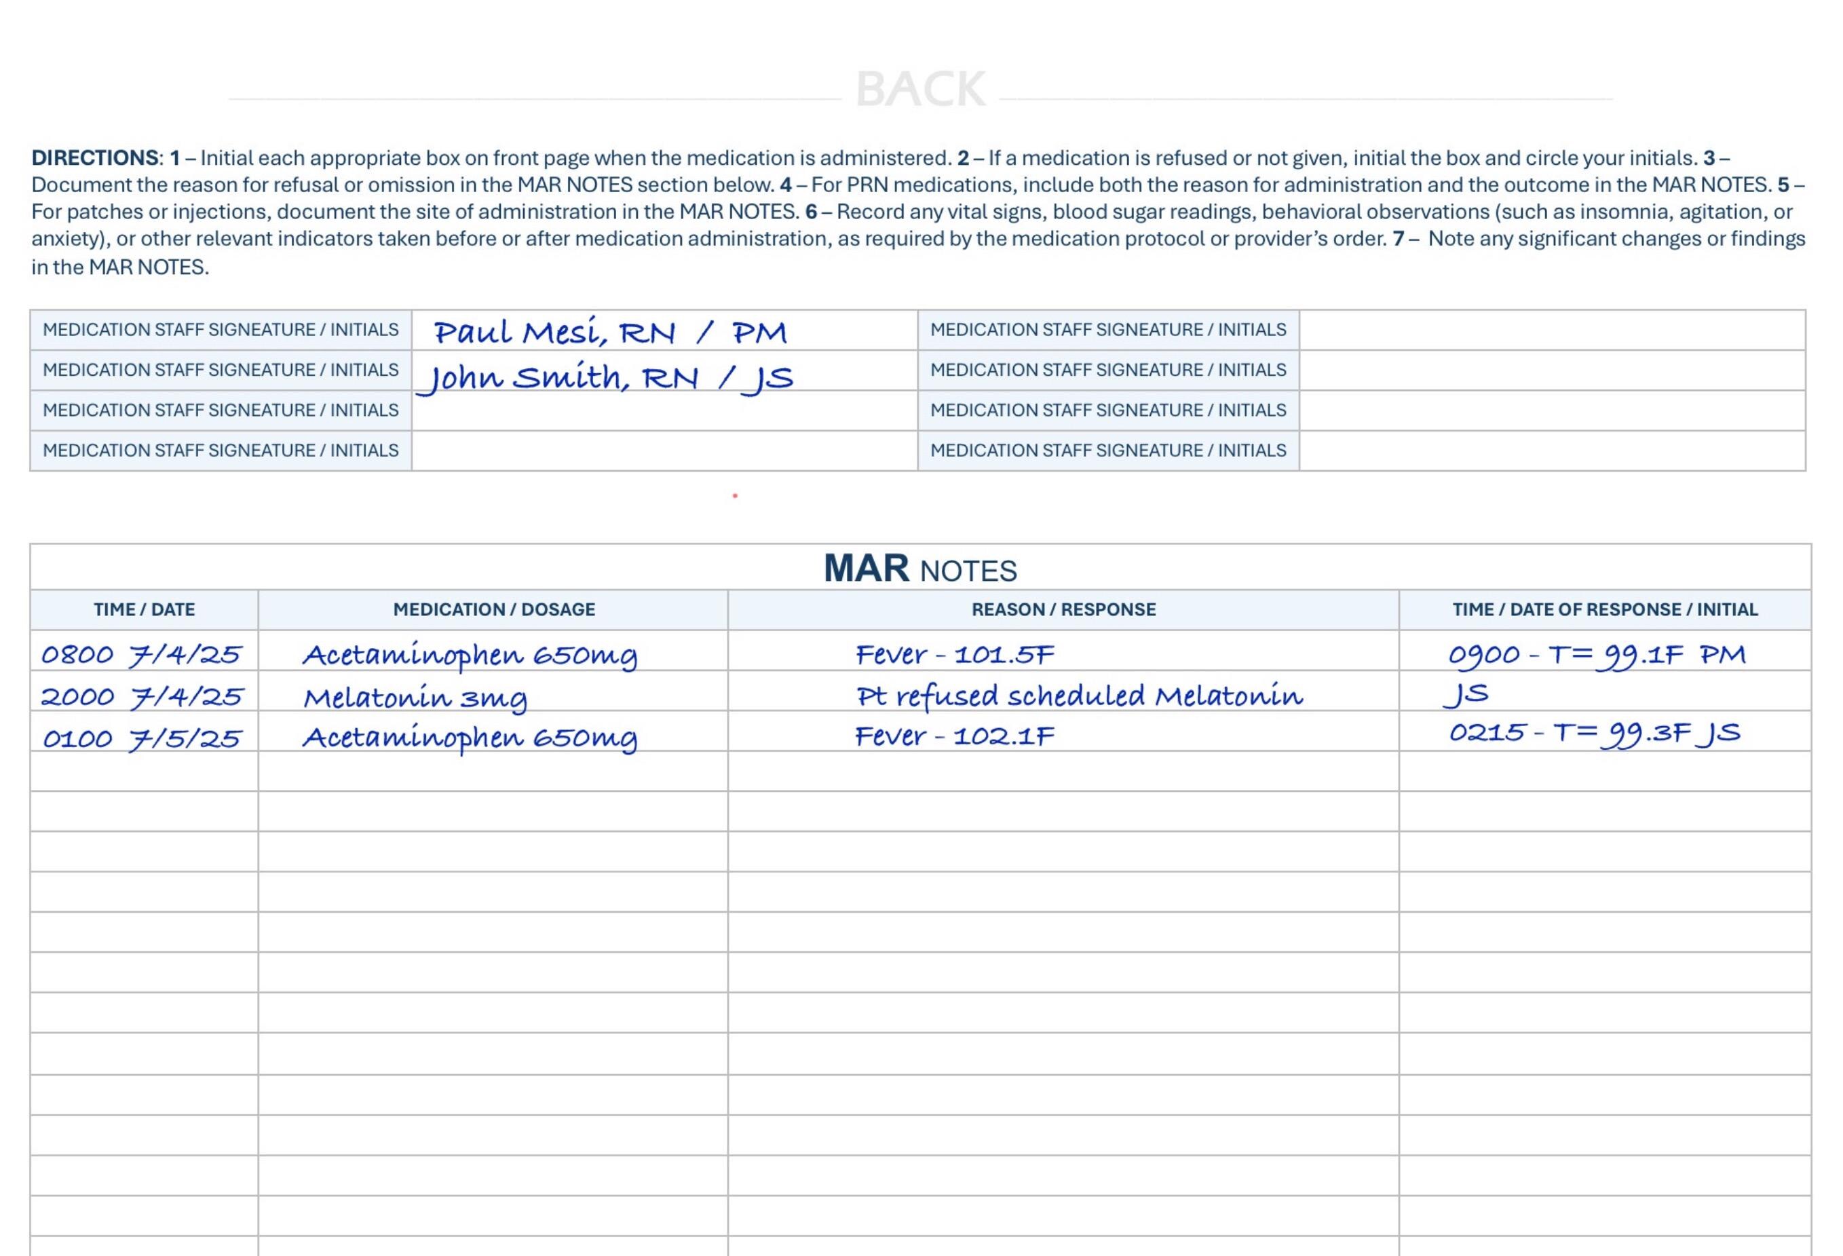Click the 'BACK' page heading
Image resolution: width=1843 pixels, height=1256 pixels.
click(920, 89)
